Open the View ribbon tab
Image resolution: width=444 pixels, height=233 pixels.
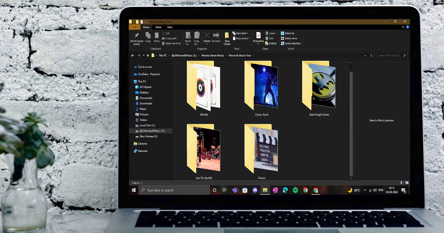click(x=170, y=27)
